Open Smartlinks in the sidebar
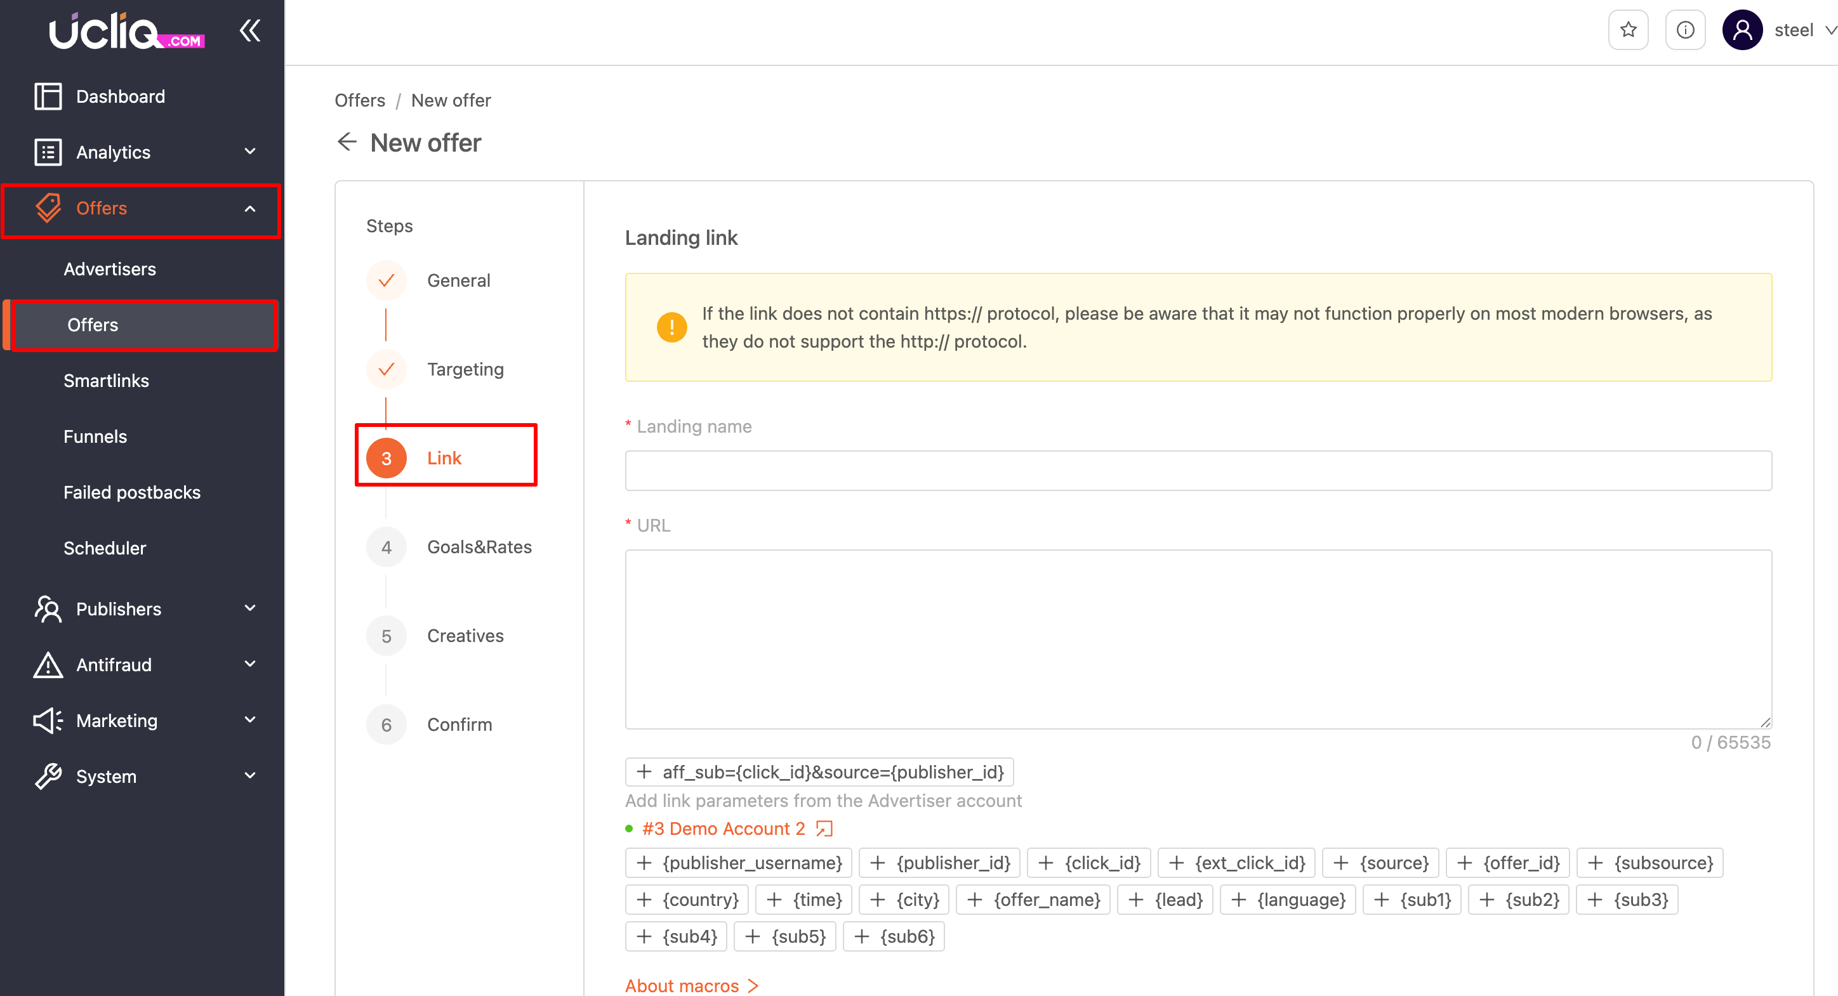The width and height of the screenshot is (1838, 996). click(107, 381)
